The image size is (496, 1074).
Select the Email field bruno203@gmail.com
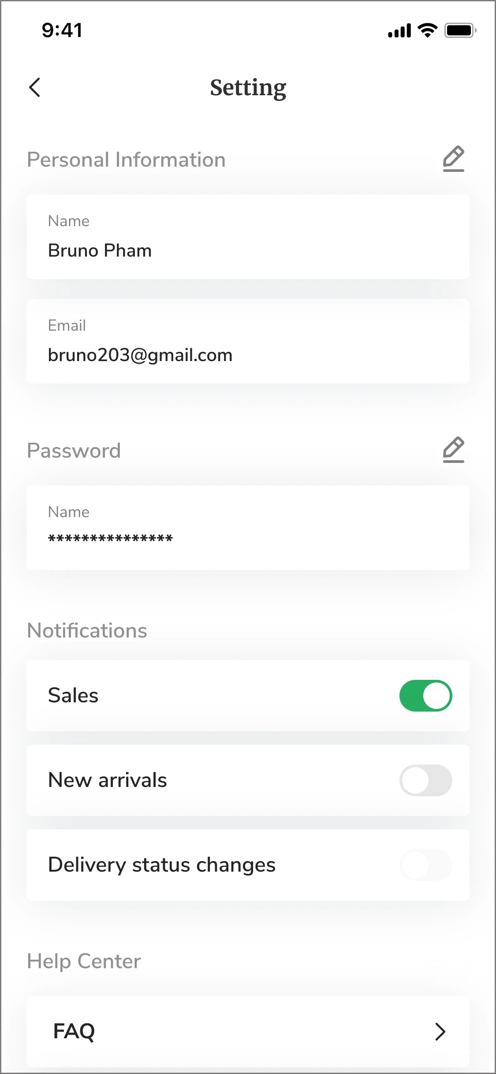pyautogui.click(x=248, y=341)
